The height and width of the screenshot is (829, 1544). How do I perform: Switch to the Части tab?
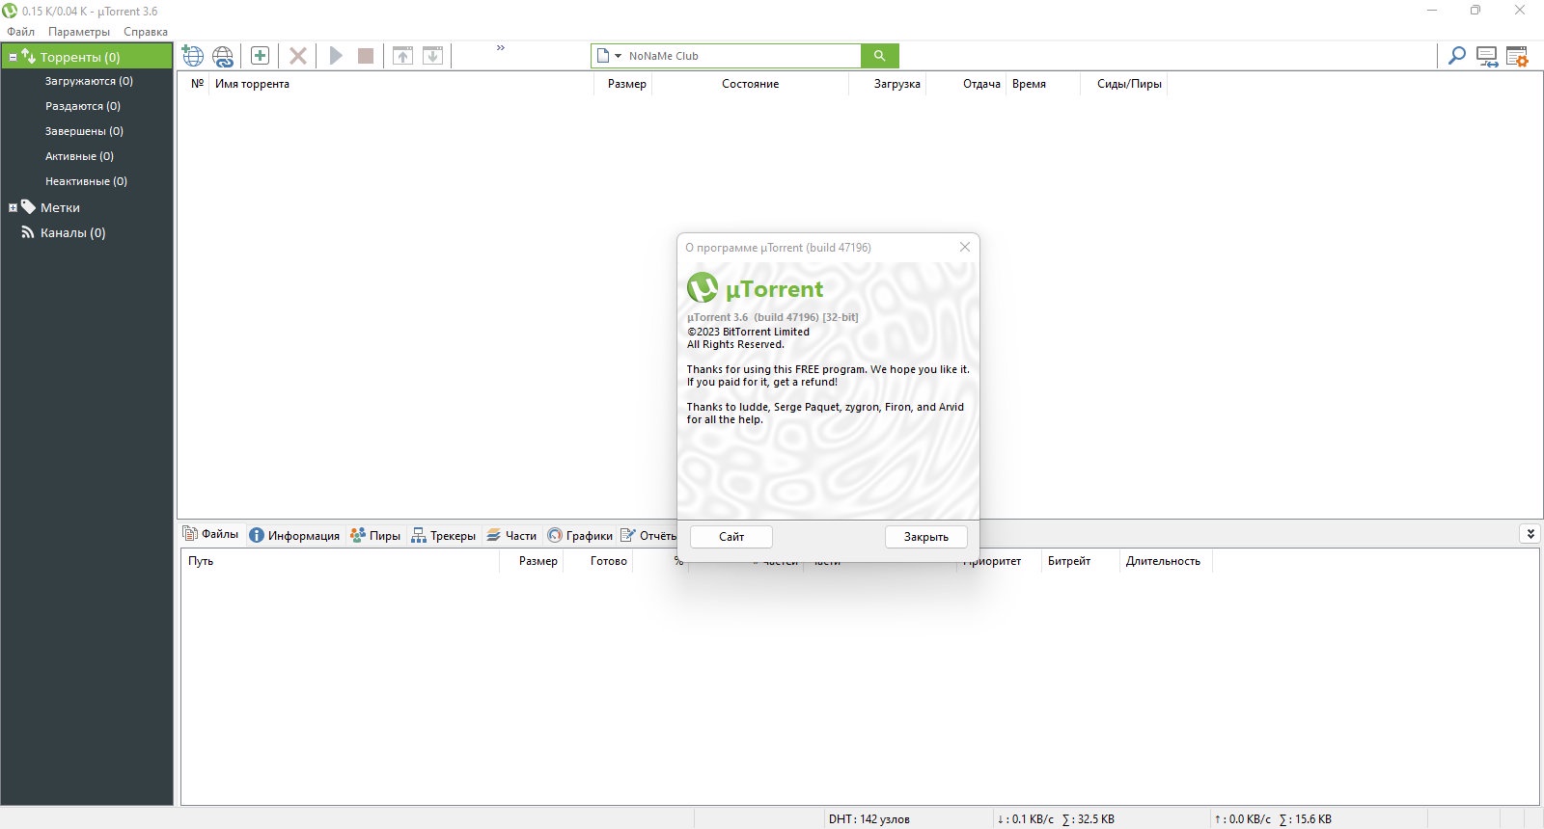[x=511, y=535]
